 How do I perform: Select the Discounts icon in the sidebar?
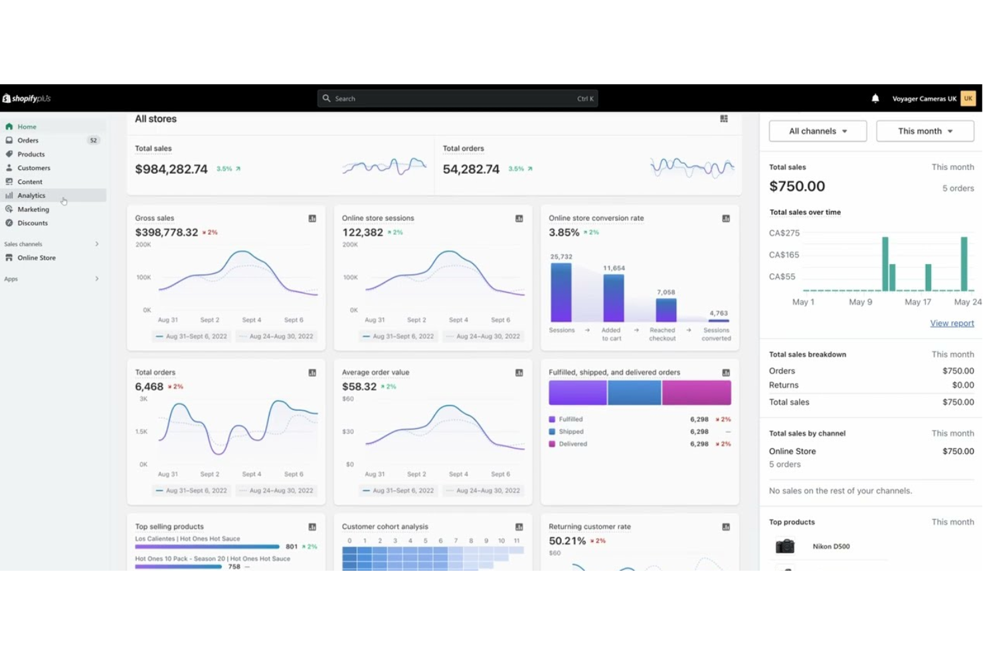tap(9, 223)
